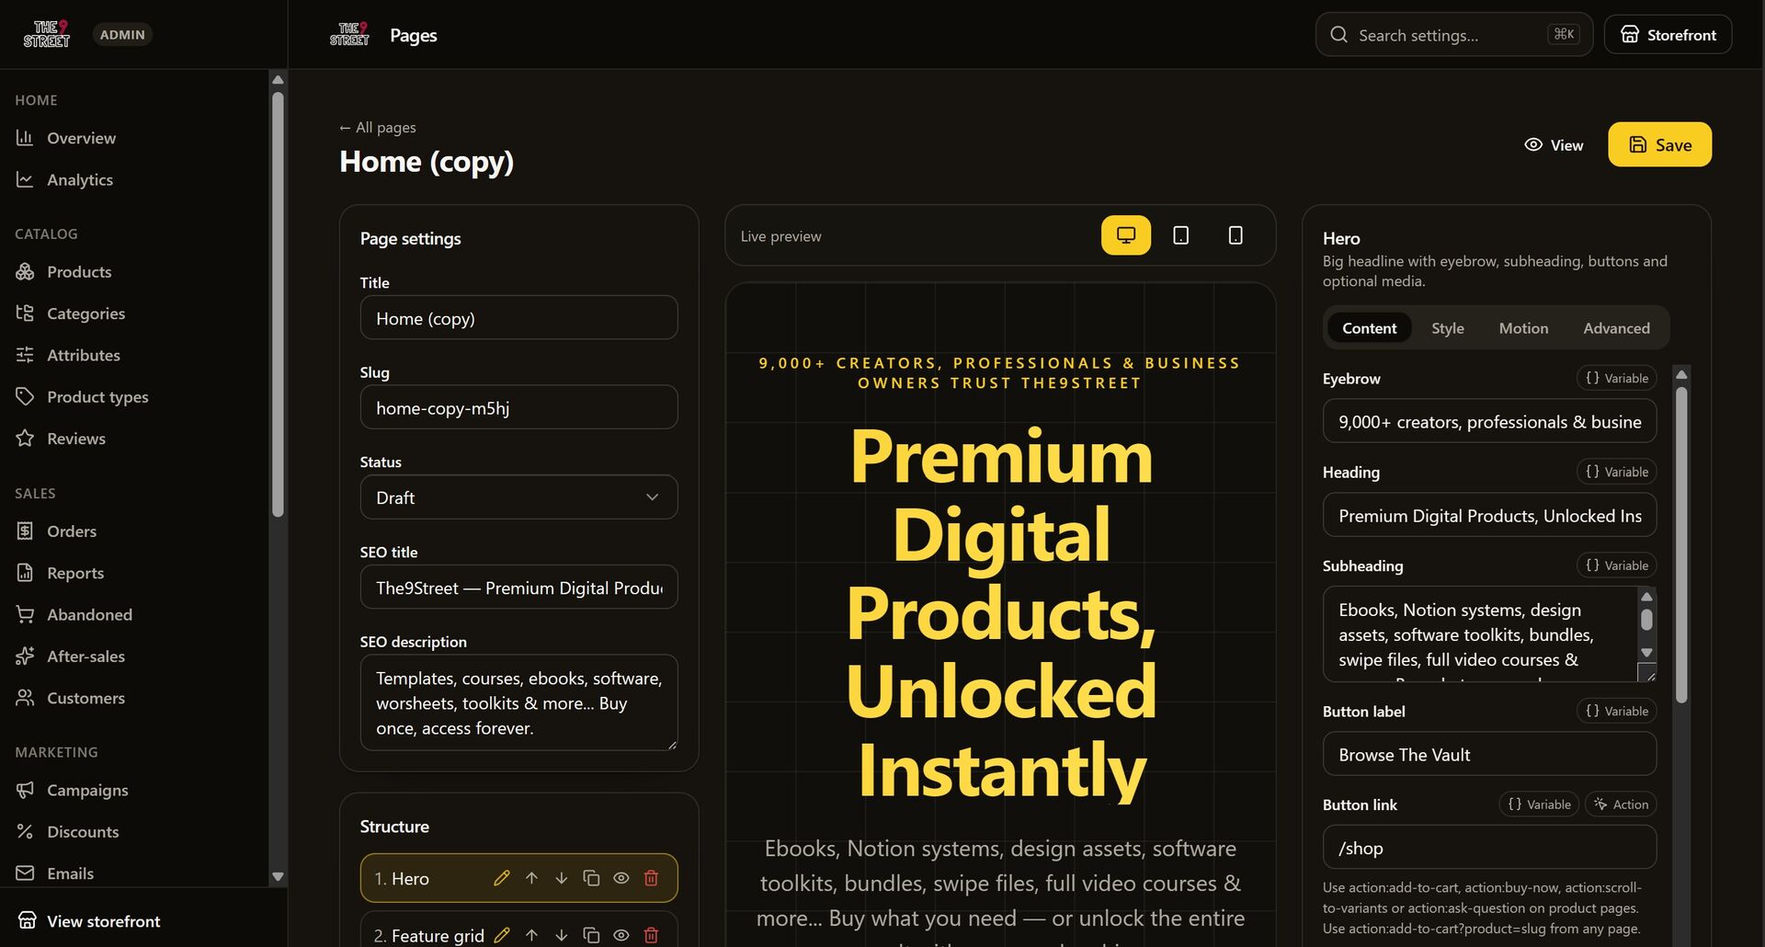Viewport: 1765px width, 947px height.
Task: Click The9Street logo in sidebar header
Action: [x=46, y=34]
